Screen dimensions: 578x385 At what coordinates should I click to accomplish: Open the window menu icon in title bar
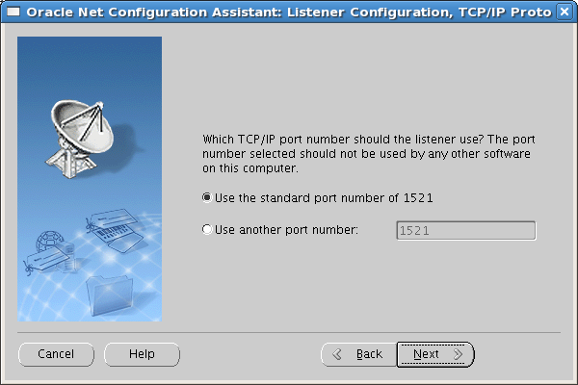coord(13,13)
